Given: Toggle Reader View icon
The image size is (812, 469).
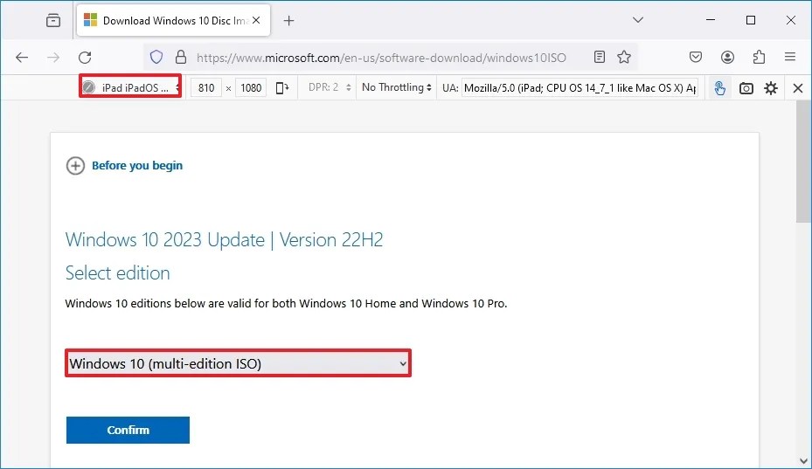Looking at the screenshot, I should click(x=599, y=57).
